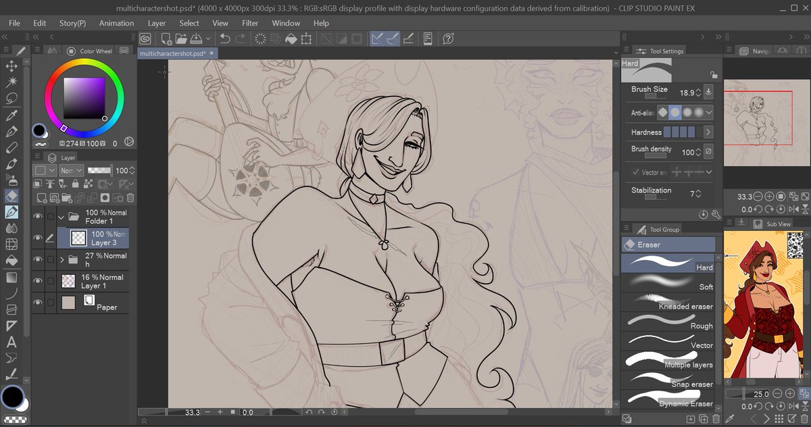Toggle visibility of Layer 3
The image size is (811, 427).
38,237
